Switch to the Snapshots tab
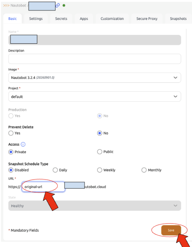Image resolution: width=192 pixels, height=247 pixels. [178, 18]
